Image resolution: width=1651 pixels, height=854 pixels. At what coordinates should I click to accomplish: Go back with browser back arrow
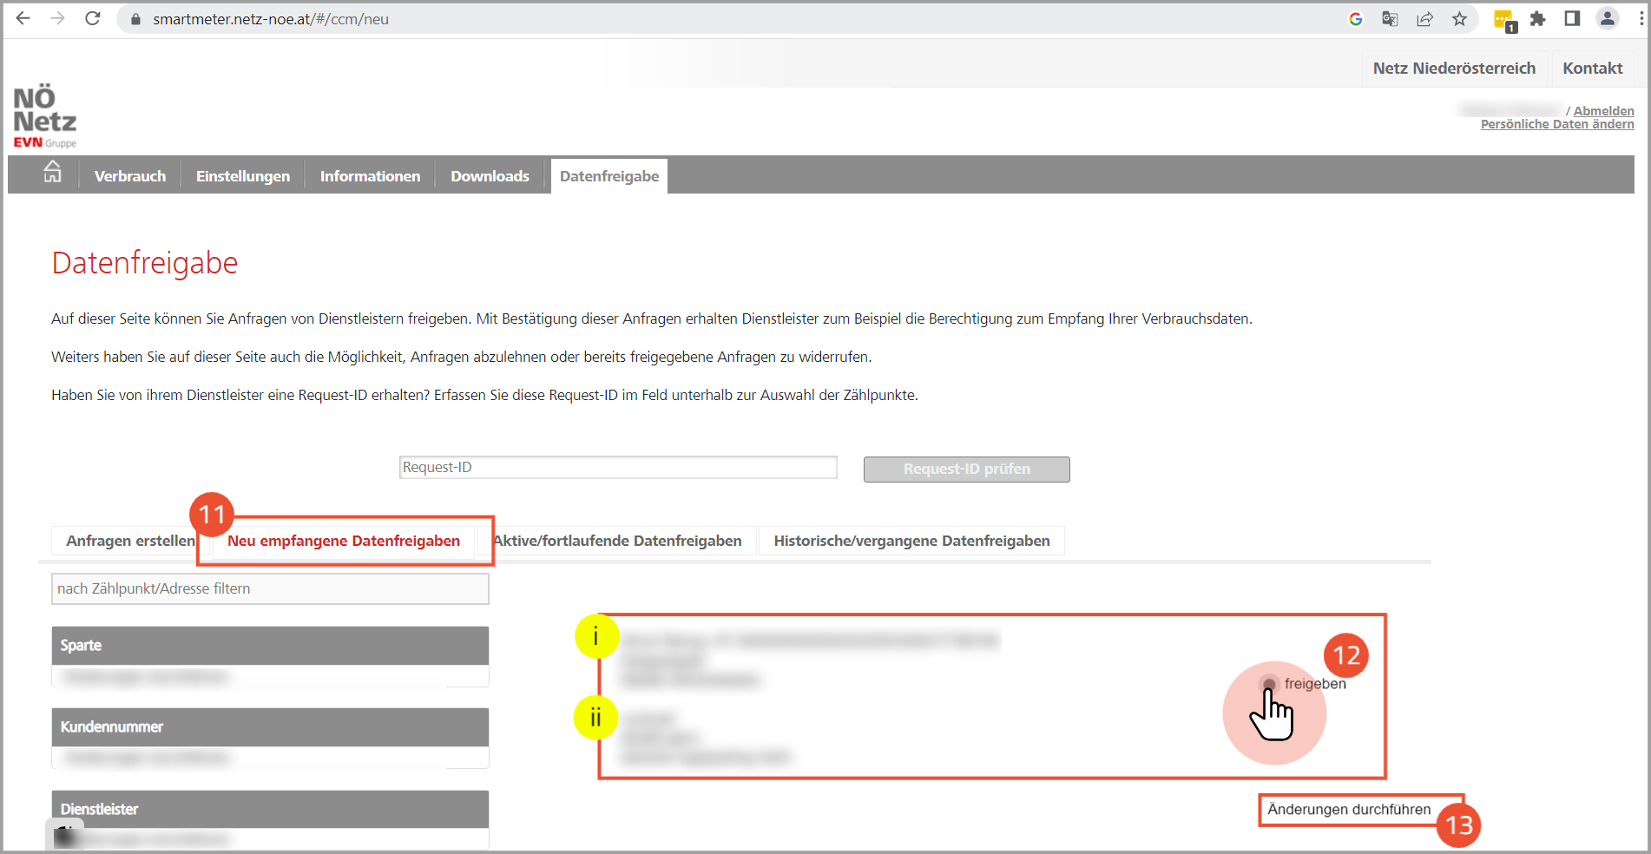(x=23, y=18)
